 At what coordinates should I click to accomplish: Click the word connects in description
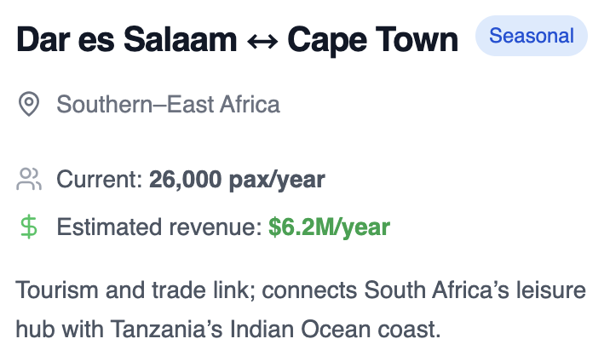pos(309,290)
